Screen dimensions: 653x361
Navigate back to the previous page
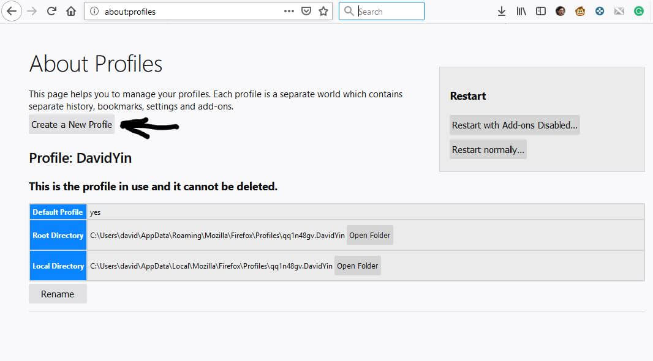(x=10, y=10)
